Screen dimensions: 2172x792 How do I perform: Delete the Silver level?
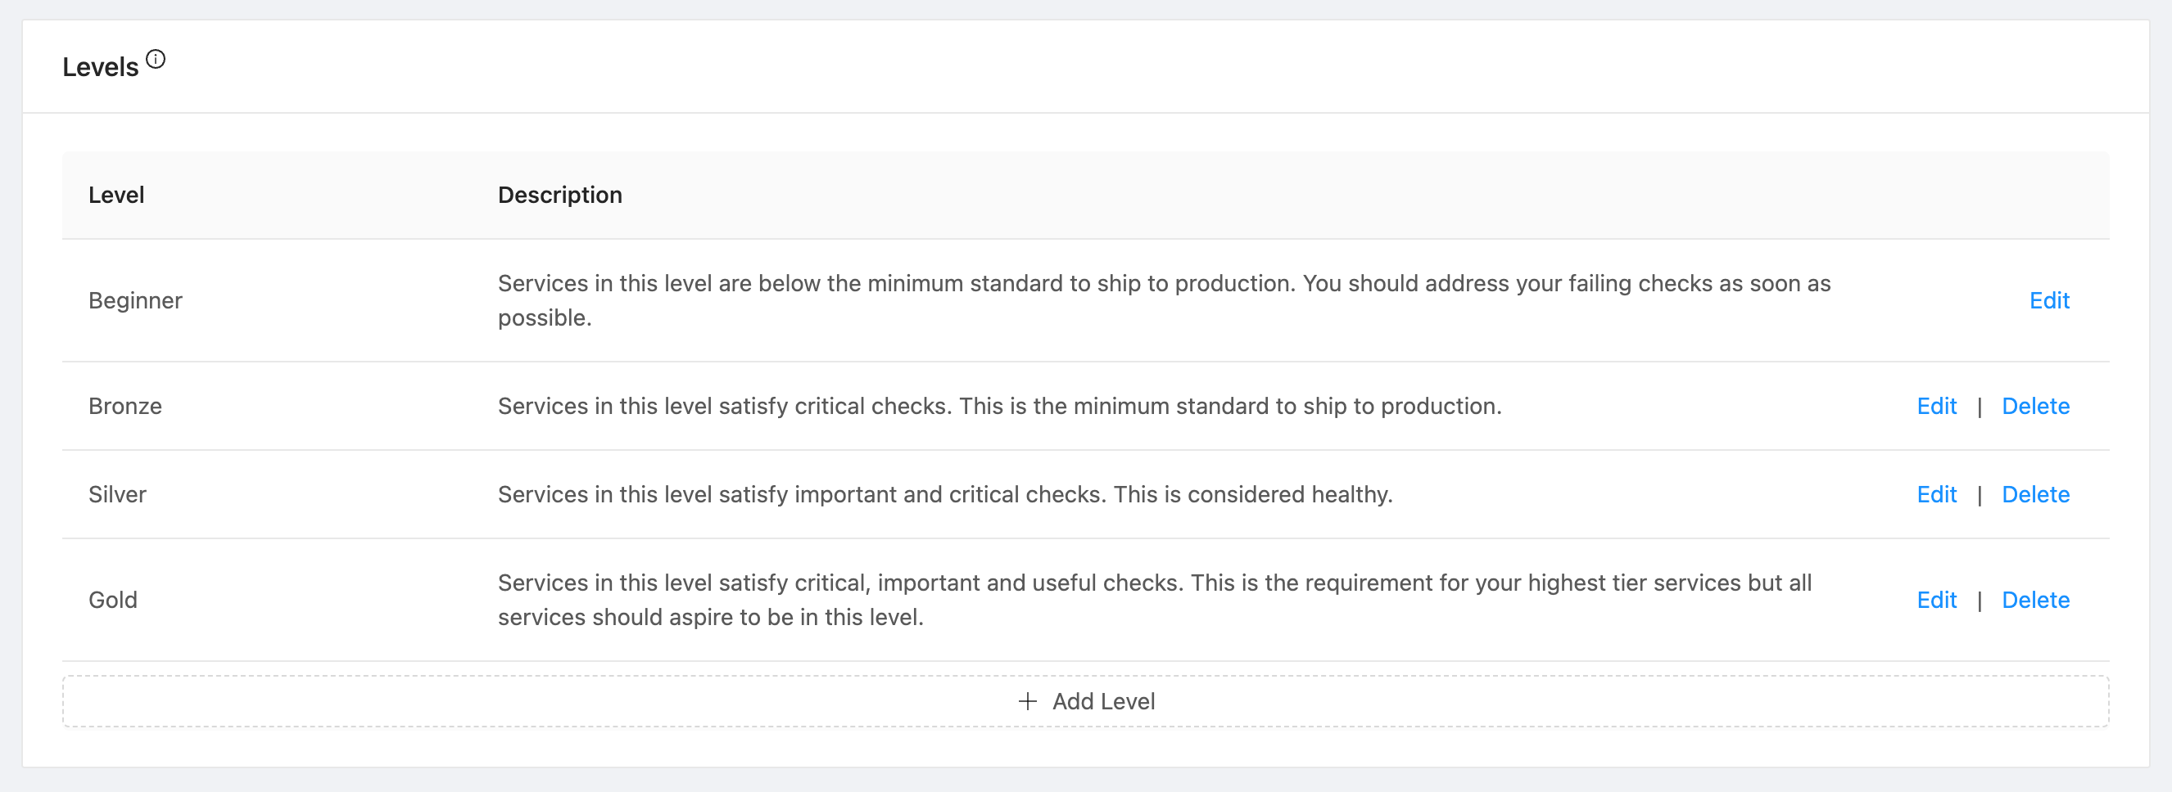pos(2035,494)
